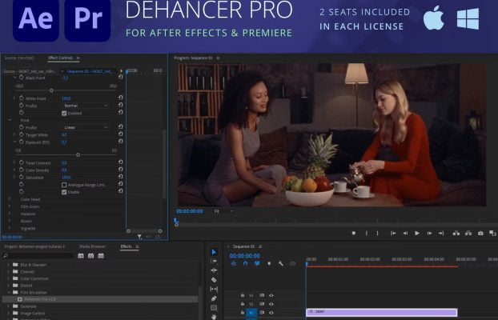Step forward one frame
The image size is (498, 320).
(x=429, y=233)
